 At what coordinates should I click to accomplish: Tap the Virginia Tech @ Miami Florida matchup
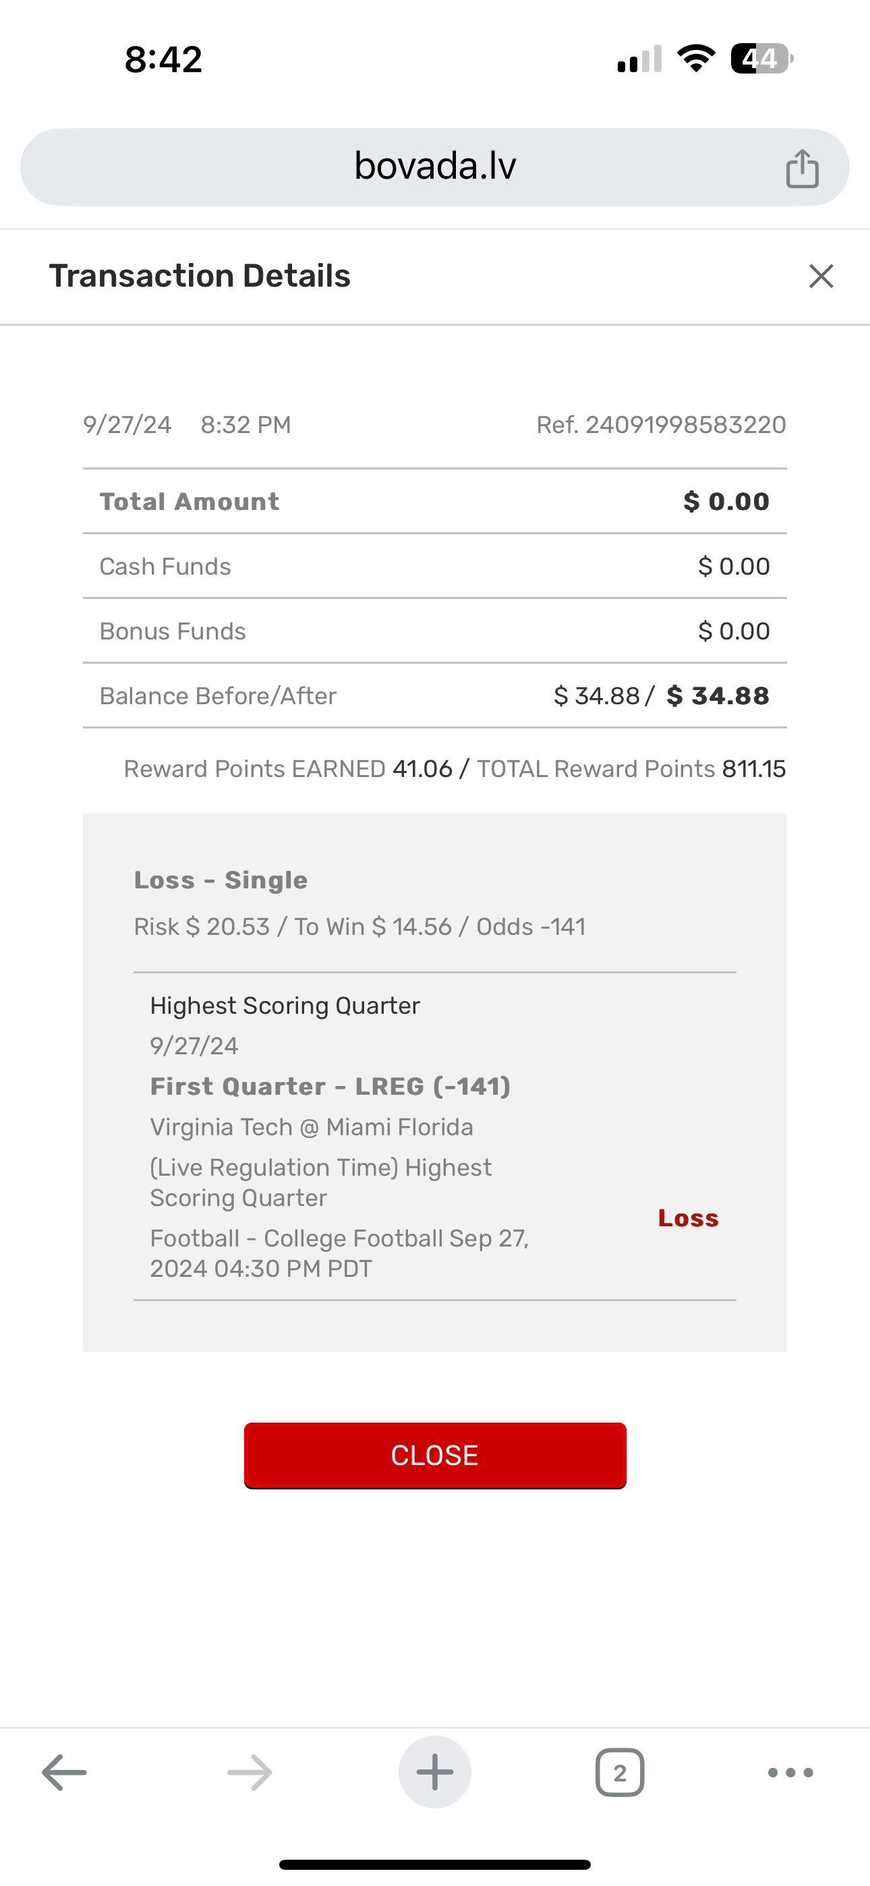tap(311, 1126)
